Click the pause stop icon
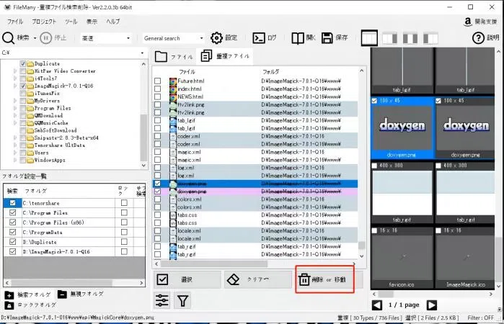504x324 pixels. pos(45,38)
